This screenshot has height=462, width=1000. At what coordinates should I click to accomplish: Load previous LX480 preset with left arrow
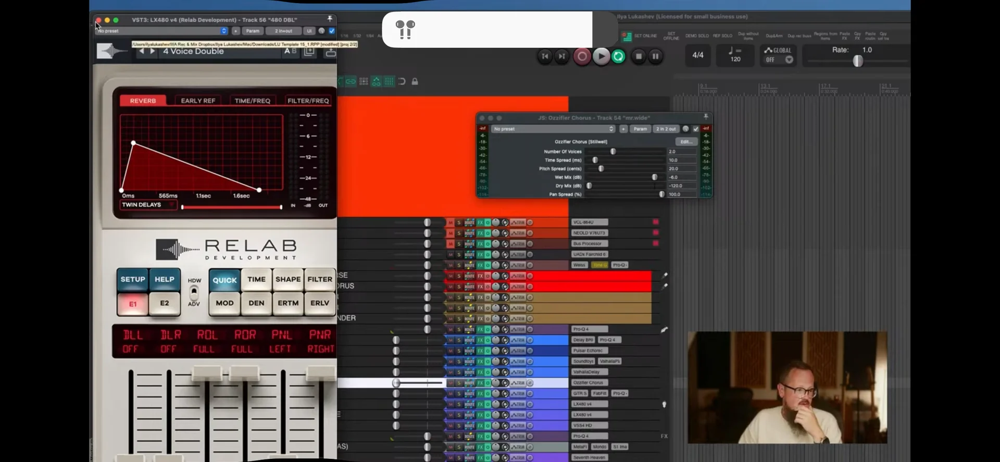141,51
